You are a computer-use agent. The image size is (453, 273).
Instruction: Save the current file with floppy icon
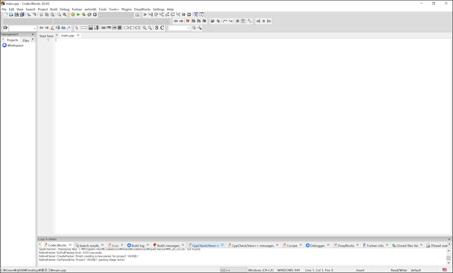(x=17, y=14)
